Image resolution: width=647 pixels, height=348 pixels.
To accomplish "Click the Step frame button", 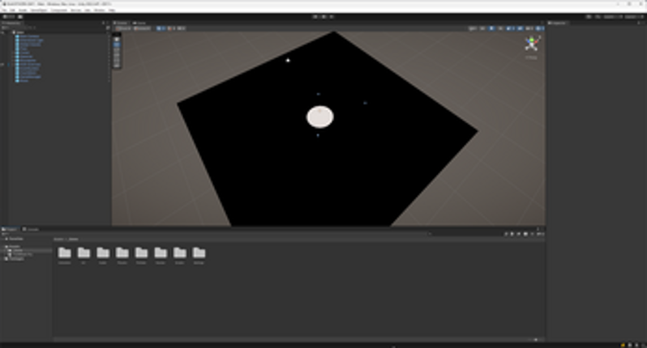I will tap(332, 17).
